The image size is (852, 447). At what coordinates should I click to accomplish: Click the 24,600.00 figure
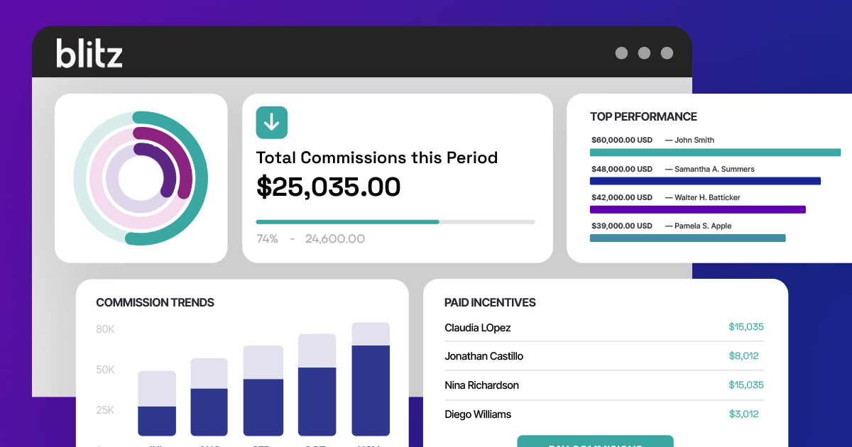[335, 239]
